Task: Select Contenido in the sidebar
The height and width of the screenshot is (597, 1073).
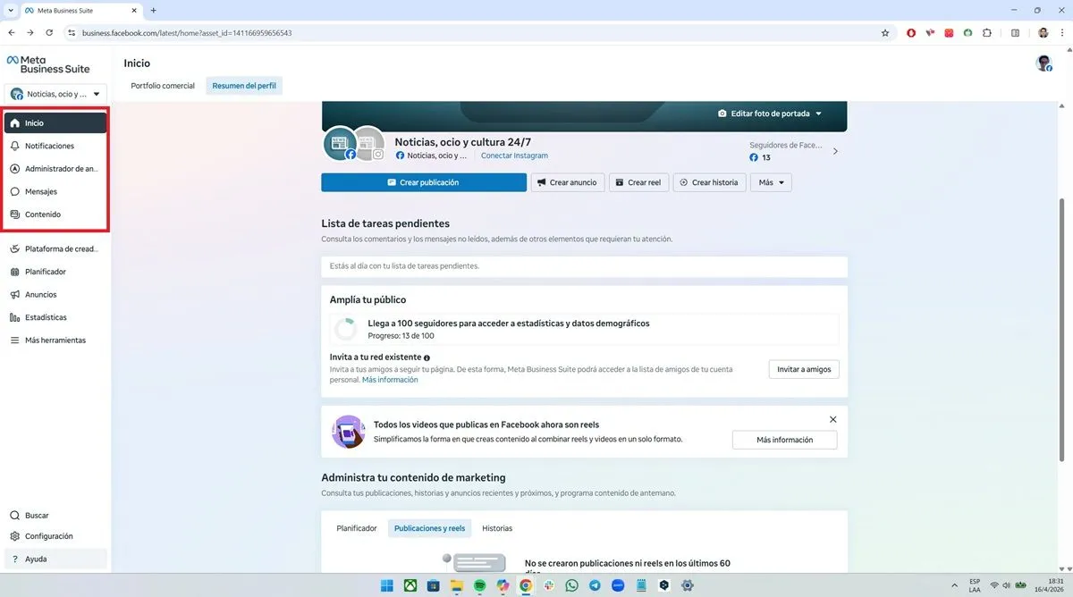Action: tap(41, 214)
